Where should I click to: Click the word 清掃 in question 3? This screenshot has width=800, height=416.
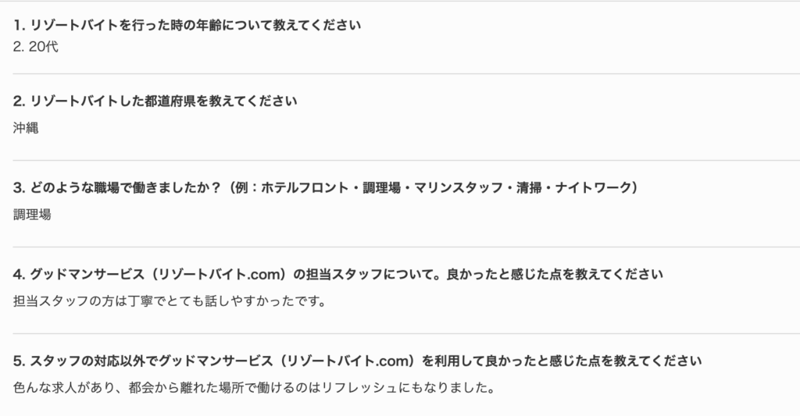(x=529, y=187)
